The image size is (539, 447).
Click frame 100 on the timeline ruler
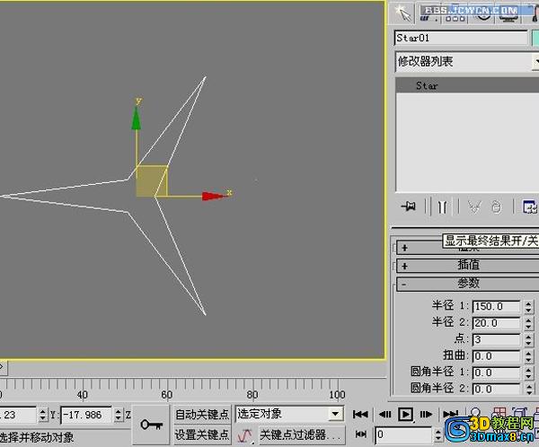tap(337, 395)
